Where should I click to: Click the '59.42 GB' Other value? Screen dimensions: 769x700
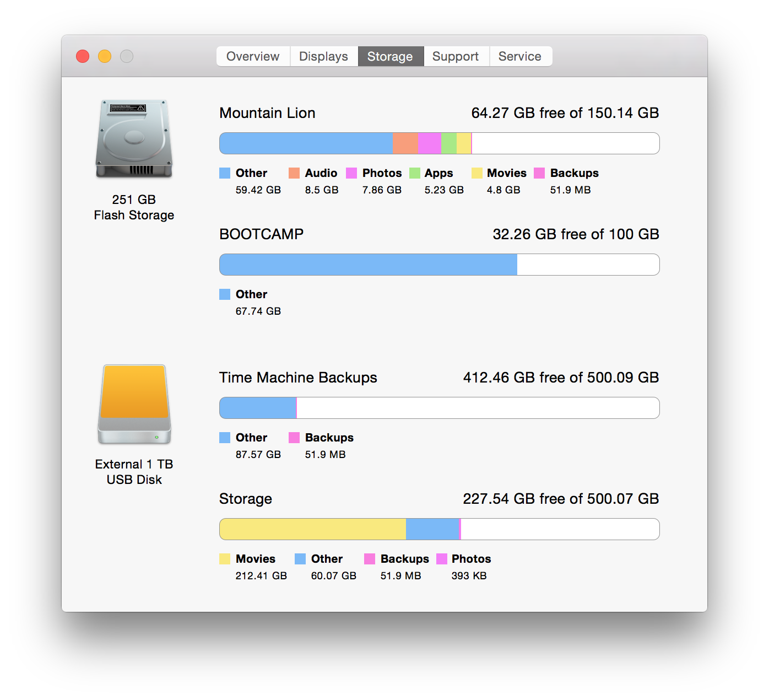[258, 190]
